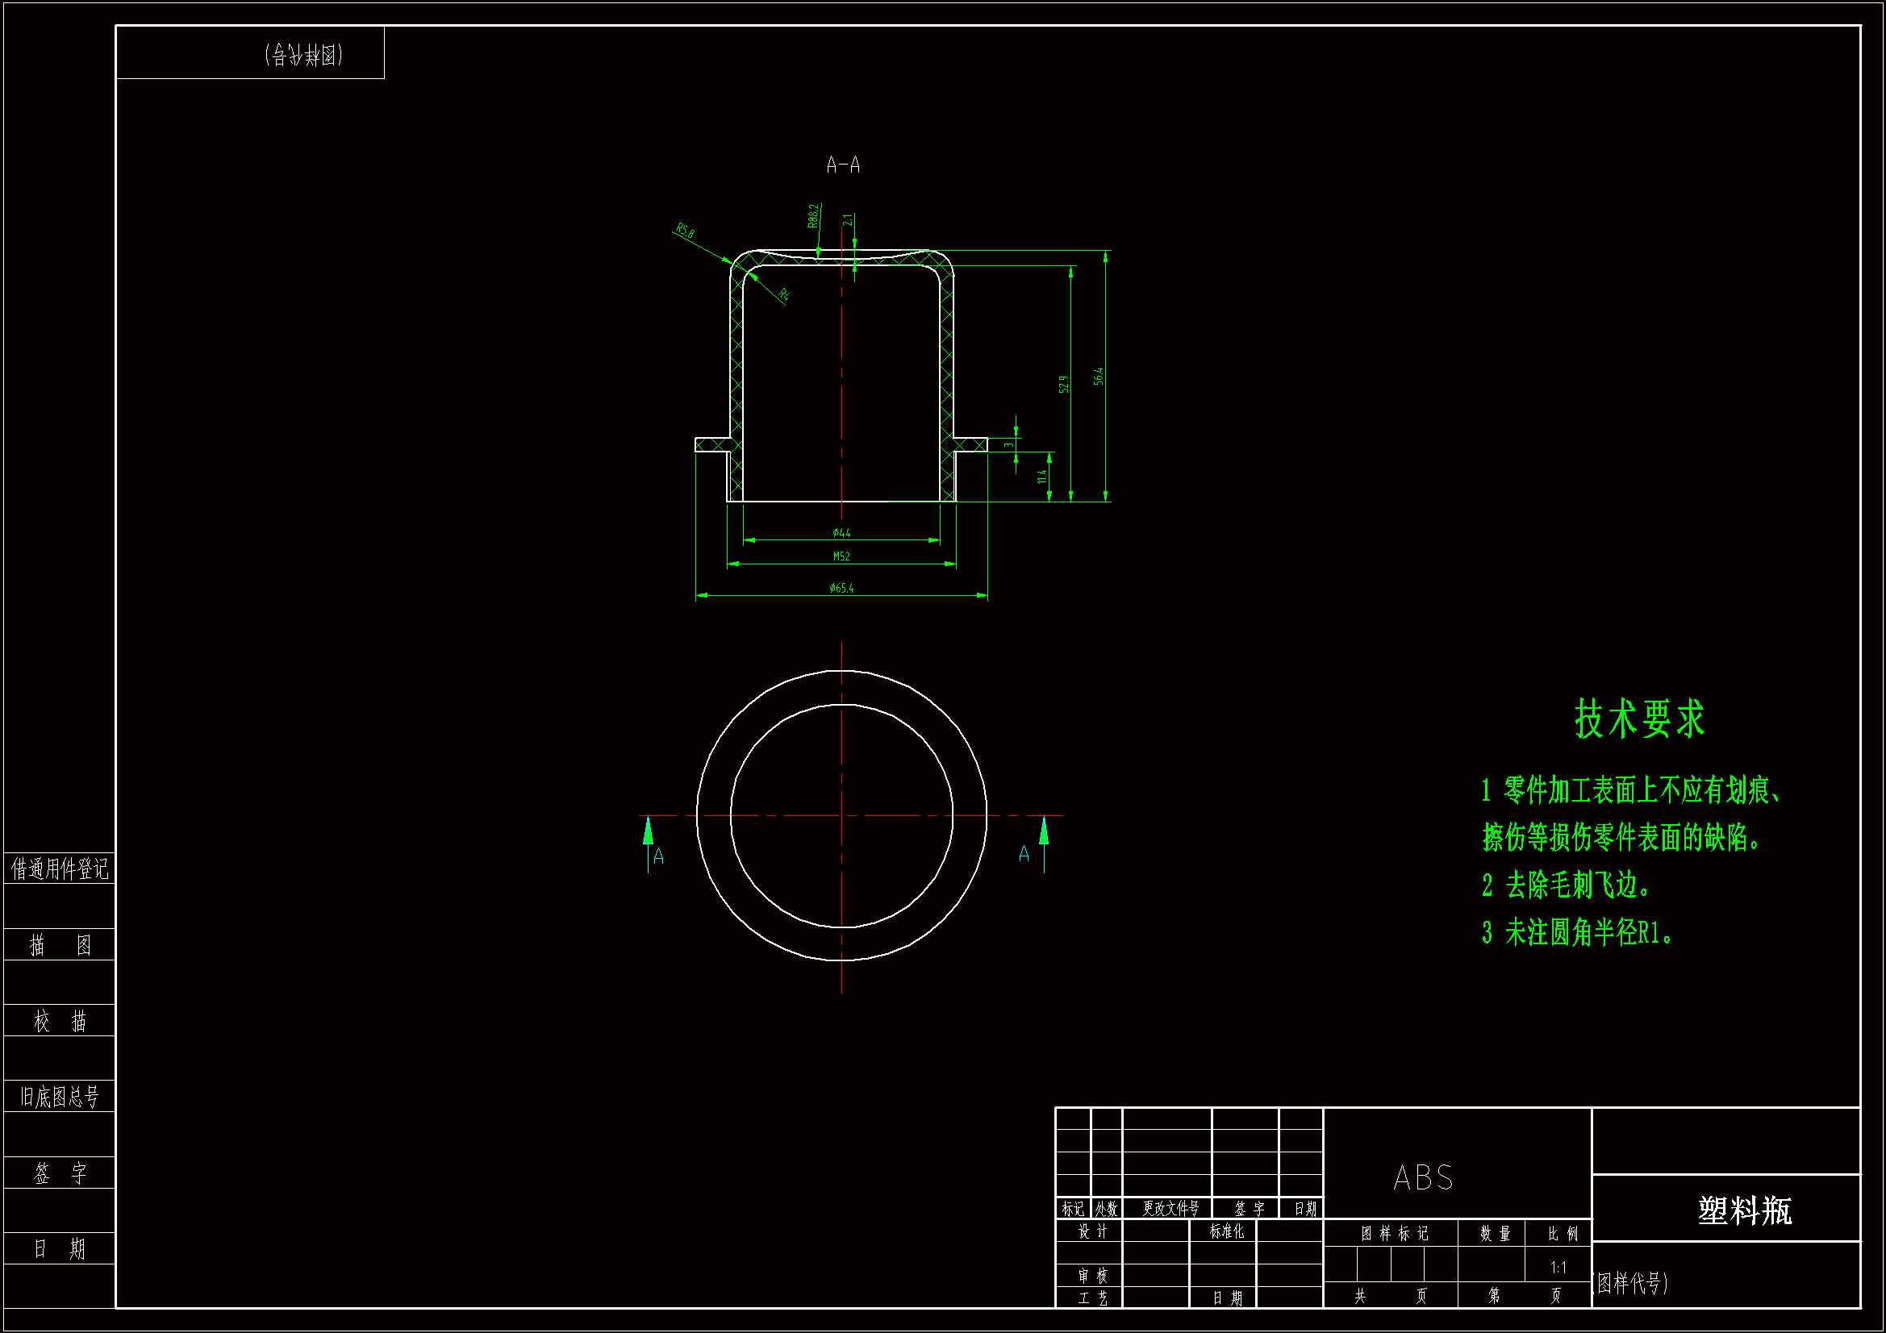Click the 借通用件登记 side cell
The width and height of the screenshot is (1886, 1333).
59,869
